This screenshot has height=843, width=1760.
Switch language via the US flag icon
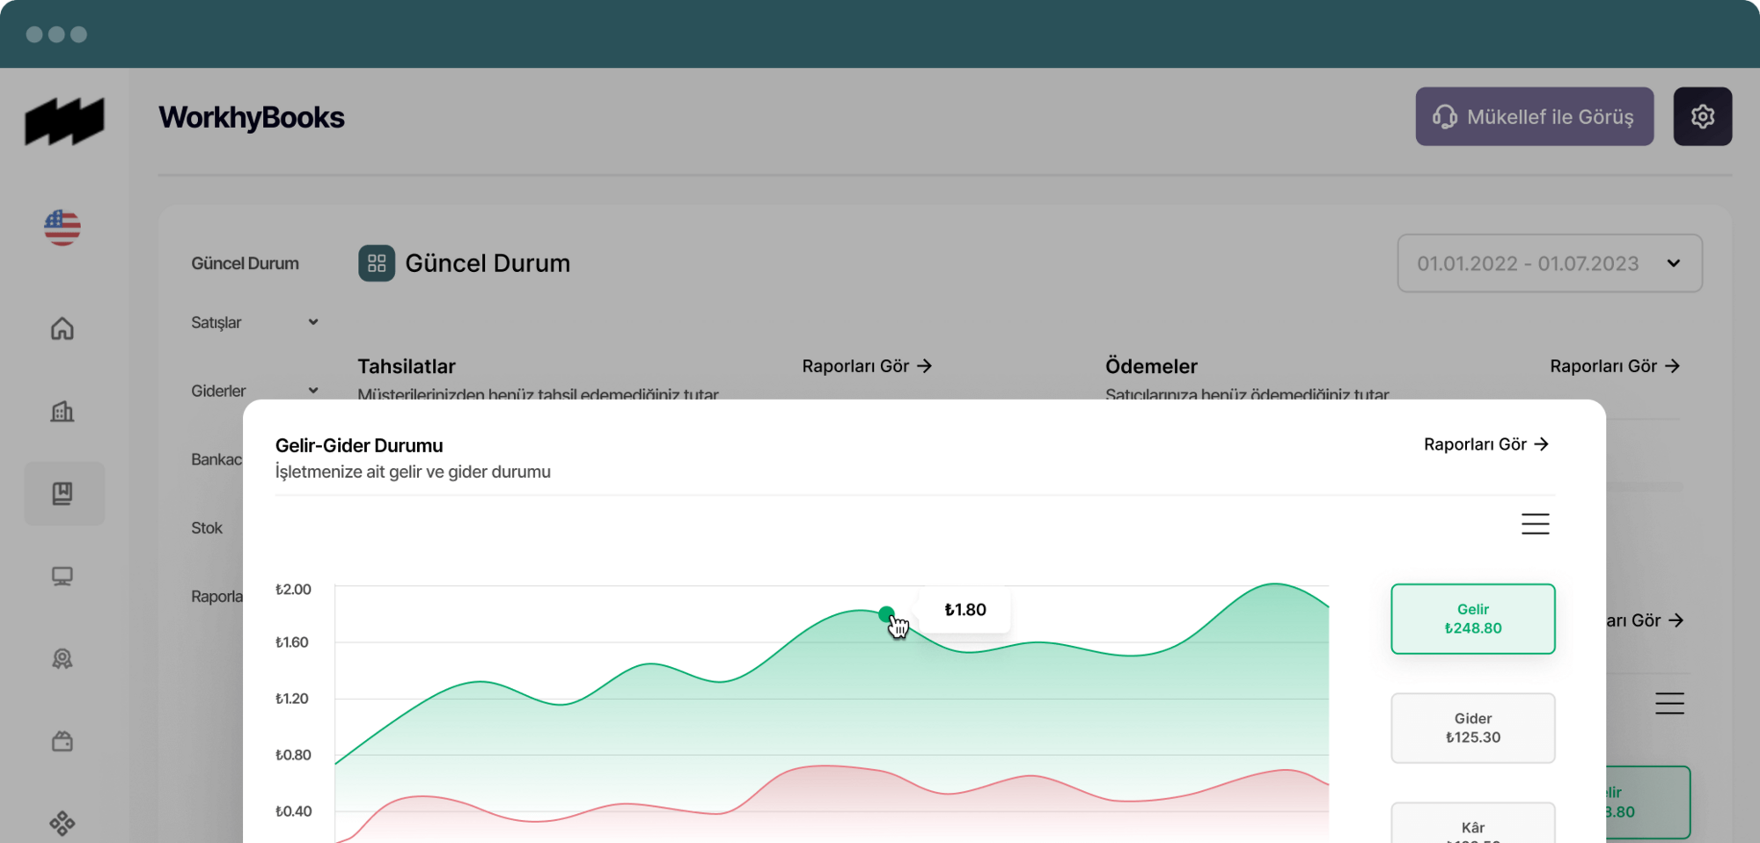(62, 227)
